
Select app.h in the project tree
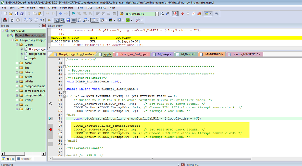tap(33, 59)
